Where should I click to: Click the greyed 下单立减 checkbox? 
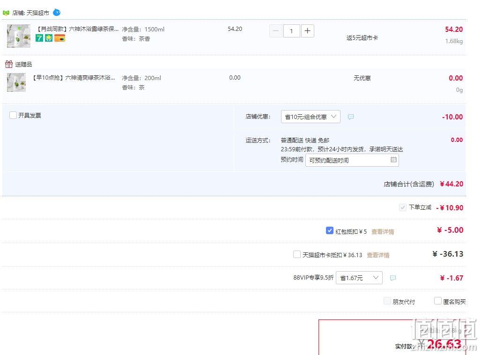click(x=402, y=207)
